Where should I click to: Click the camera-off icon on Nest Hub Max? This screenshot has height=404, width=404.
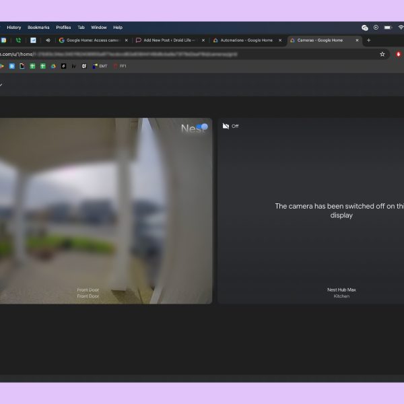click(x=226, y=126)
